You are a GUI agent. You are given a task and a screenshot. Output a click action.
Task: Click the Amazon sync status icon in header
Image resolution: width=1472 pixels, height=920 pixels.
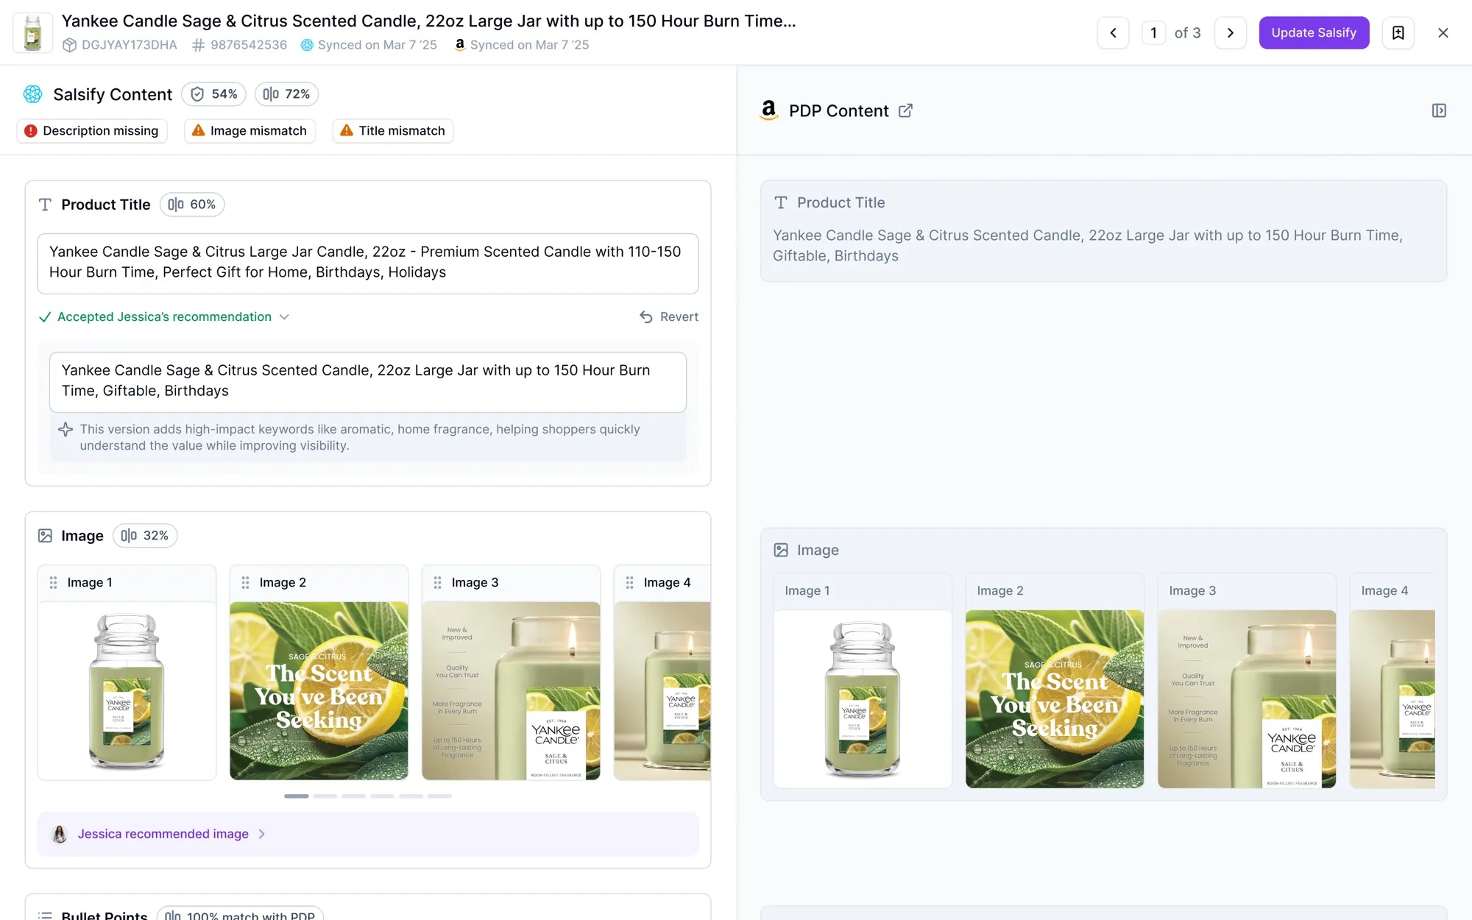point(460,45)
